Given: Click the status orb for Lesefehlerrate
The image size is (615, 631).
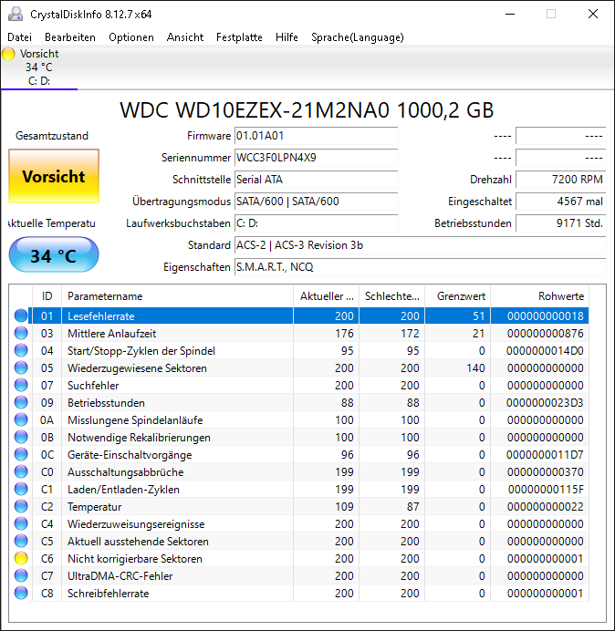Looking at the screenshot, I should [21, 315].
